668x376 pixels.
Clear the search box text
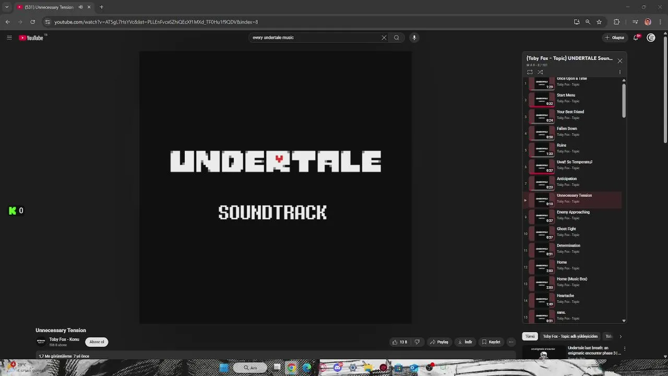pyautogui.click(x=384, y=38)
